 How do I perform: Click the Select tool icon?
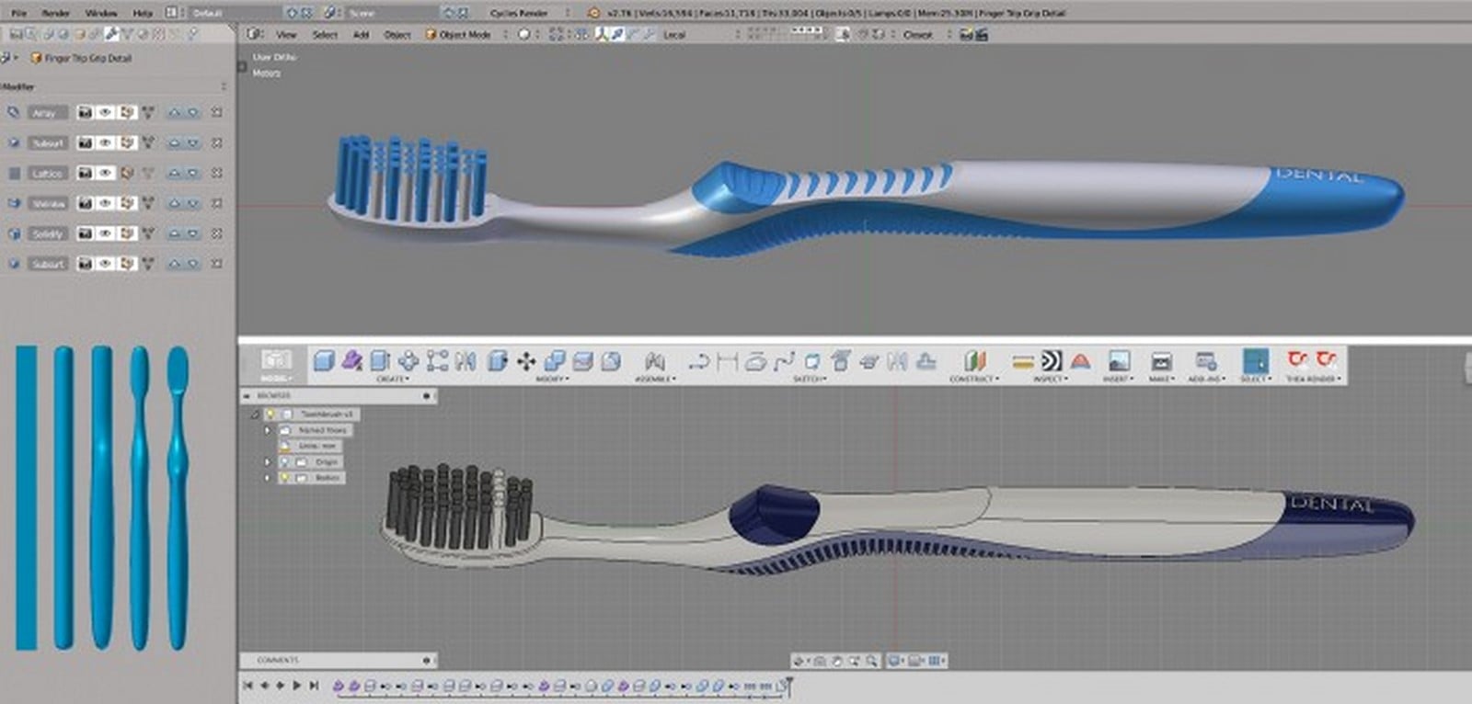1255,360
